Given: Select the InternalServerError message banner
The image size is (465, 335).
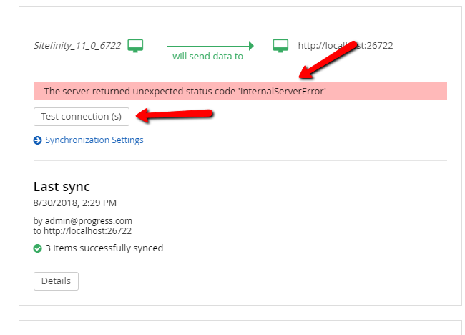Looking at the screenshot, I should [x=240, y=91].
